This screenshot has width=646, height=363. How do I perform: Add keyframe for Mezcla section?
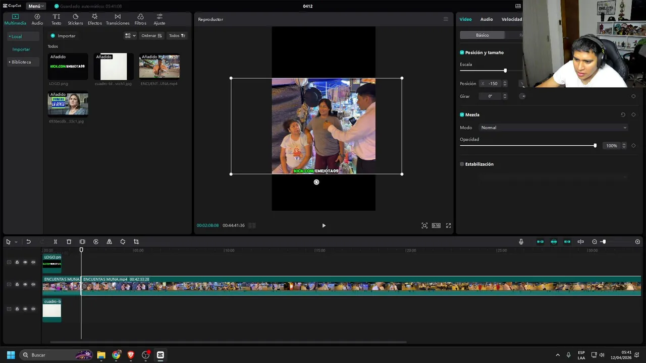point(633,115)
